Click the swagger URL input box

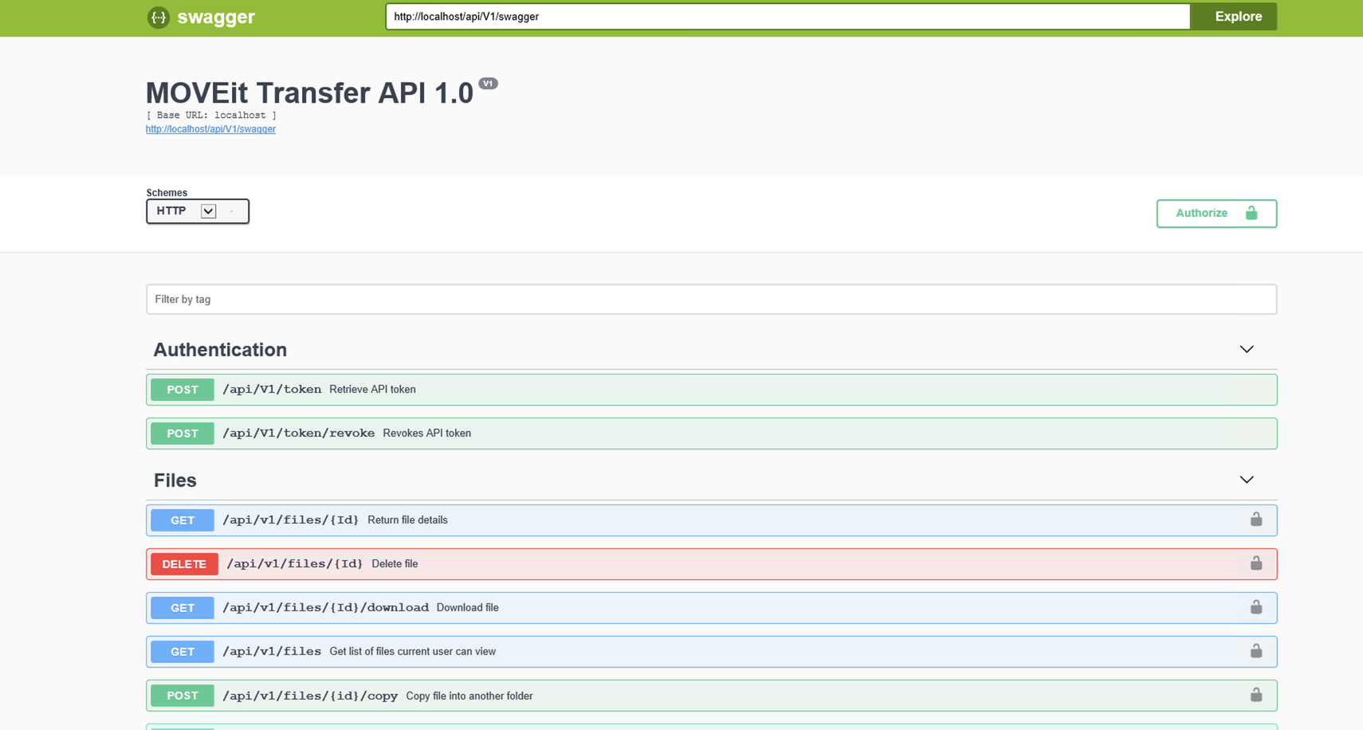[787, 17]
